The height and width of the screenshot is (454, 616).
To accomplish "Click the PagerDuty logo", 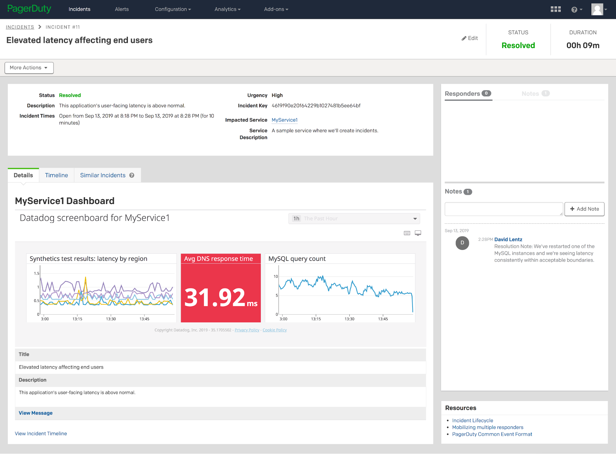I will tap(29, 9).
